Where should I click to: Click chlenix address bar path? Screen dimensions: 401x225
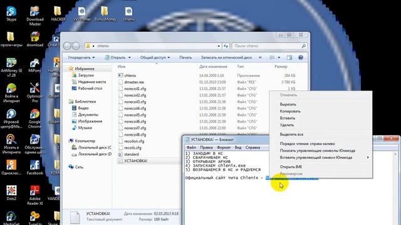coord(103,46)
